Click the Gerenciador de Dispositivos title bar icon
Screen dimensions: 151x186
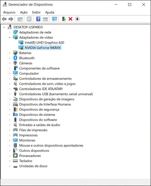[x=5, y=5]
